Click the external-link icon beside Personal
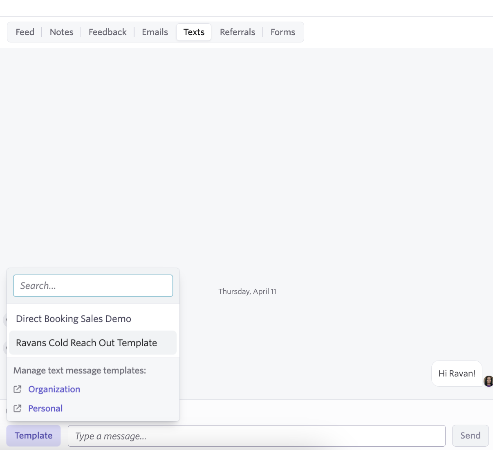 point(18,408)
